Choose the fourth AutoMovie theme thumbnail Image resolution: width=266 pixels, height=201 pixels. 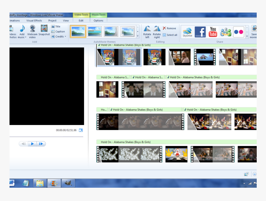pos(127,31)
